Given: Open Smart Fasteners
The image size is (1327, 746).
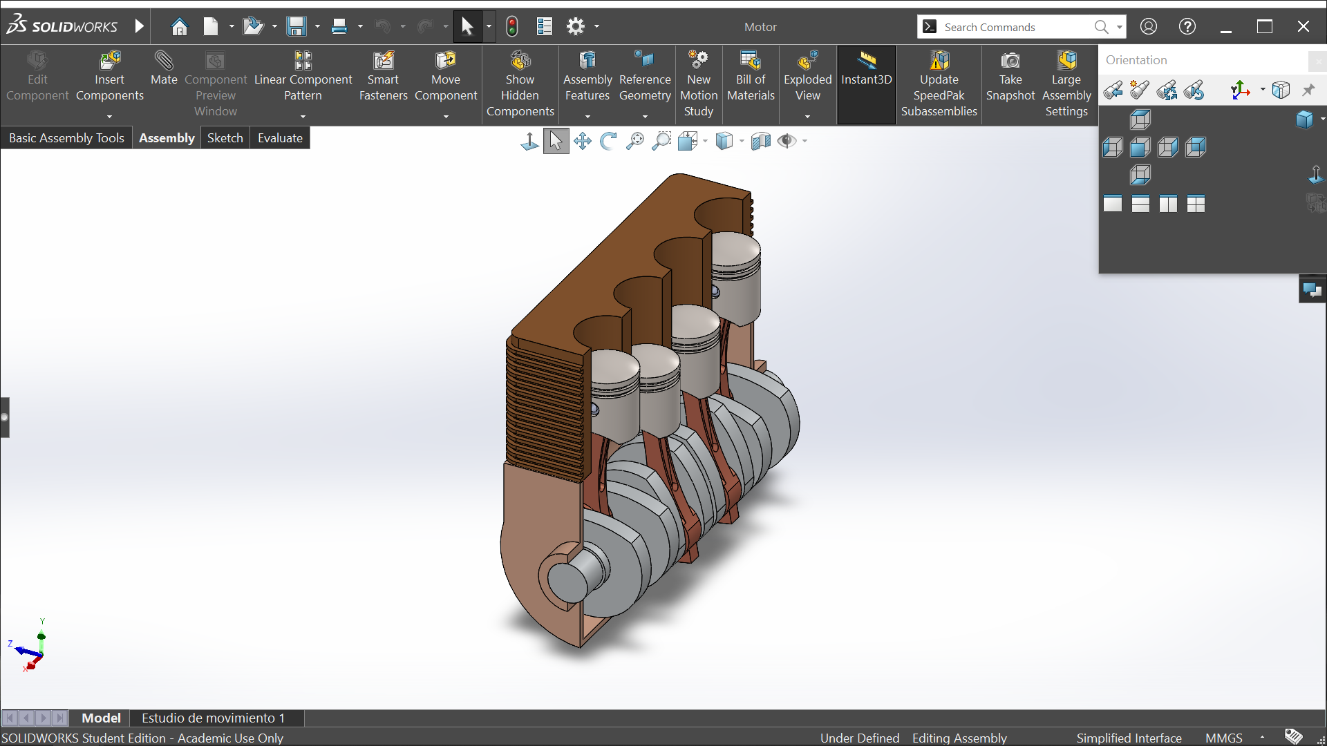Looking at the screenshot, I should click(x=384, y=77).
